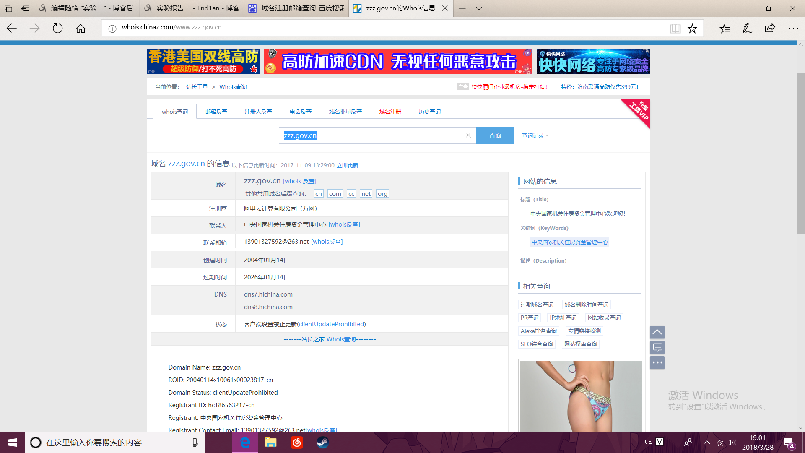Click the home page icon

(80, 28)
